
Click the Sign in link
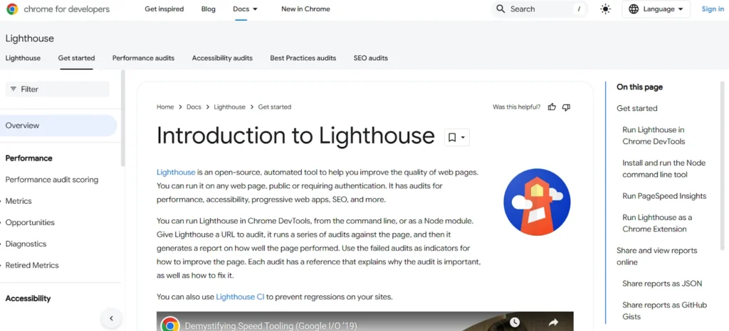pyautogui.click(x=712, y=9)
